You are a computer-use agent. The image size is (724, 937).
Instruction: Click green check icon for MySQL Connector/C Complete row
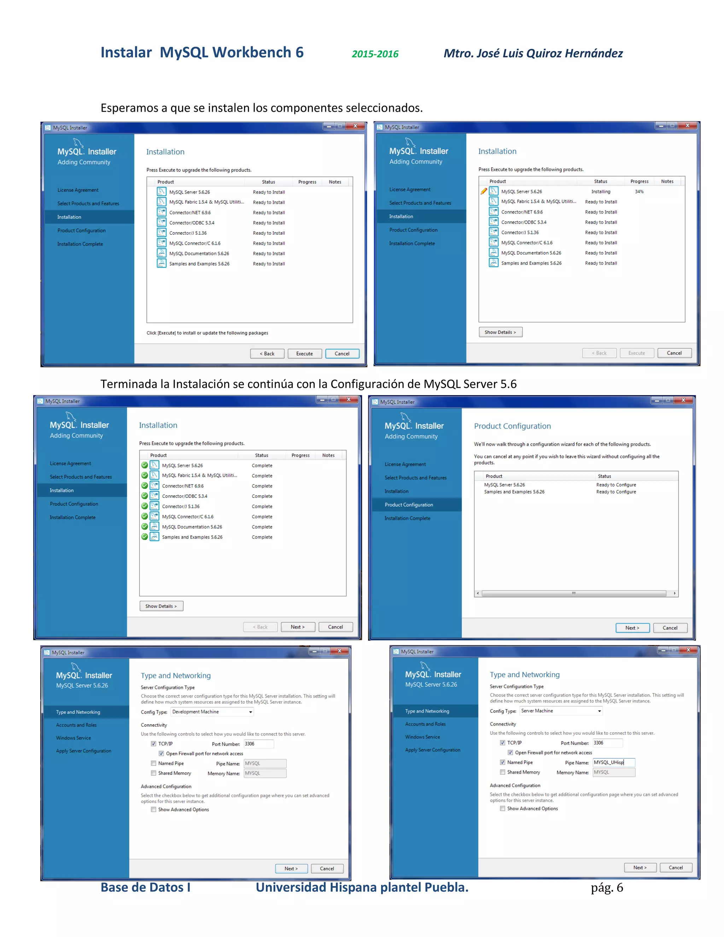coord(145,517)
